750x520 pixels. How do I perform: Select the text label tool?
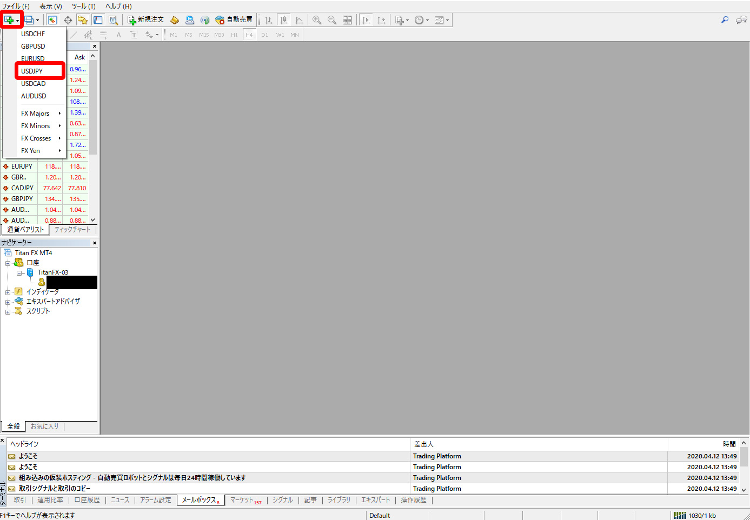(134, 35)
